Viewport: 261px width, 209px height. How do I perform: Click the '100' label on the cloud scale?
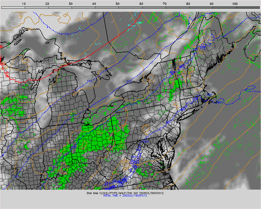235,4
